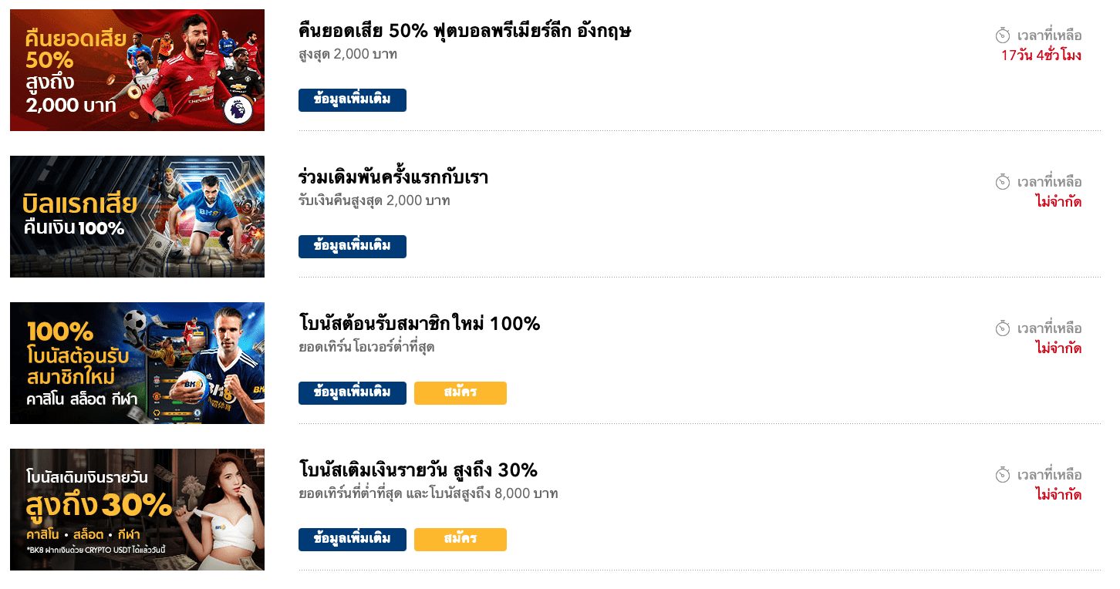The width and height of the screenshot is (1120, 589).
Task: Open the โบนัสเติมเงินรายวัน promotion title
Action: point(417,470)
